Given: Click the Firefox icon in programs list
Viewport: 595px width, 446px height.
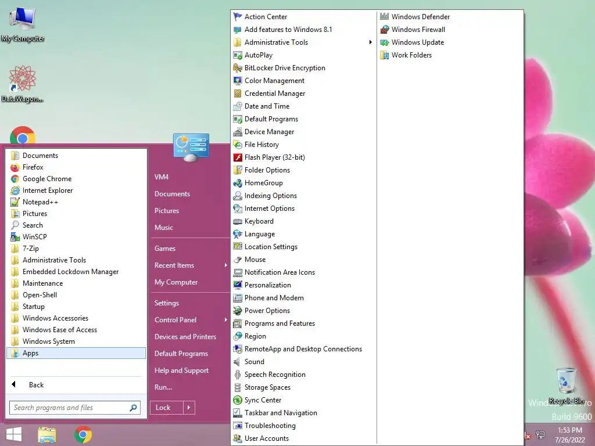Looking at the screenshot, I should click(x=15, y=167).
